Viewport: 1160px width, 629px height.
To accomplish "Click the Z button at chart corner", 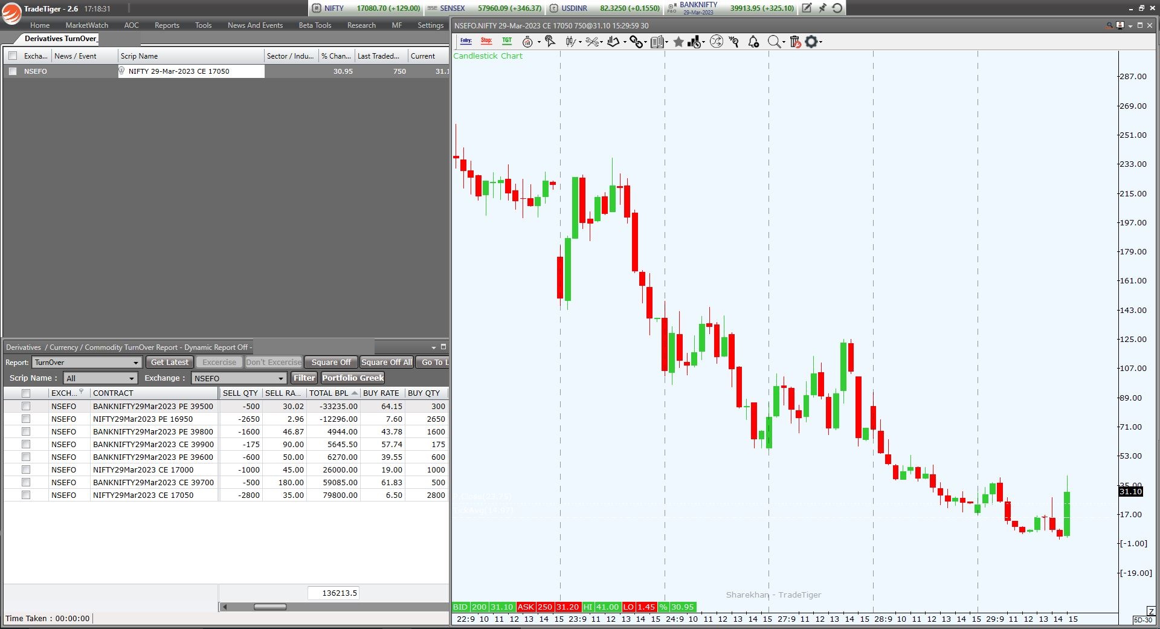I will 1150,611.
